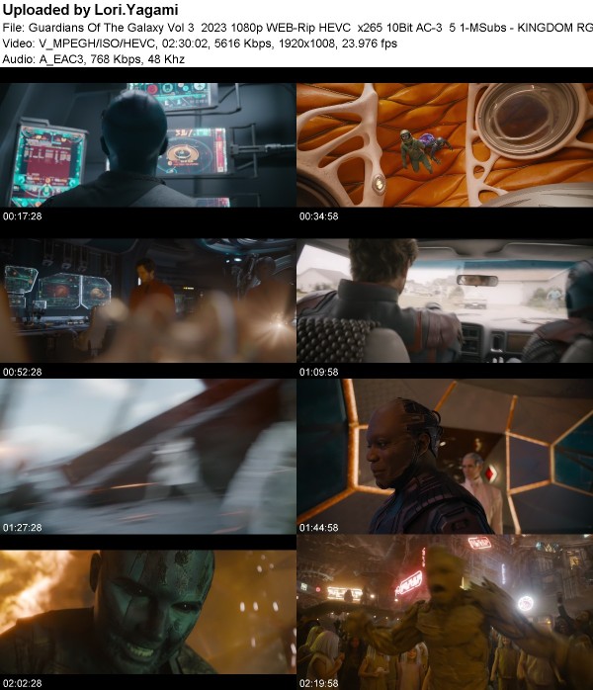593x690 pixels.
Task: Click the 01:44:58 timestamp label
Action: tap(319, 527)
